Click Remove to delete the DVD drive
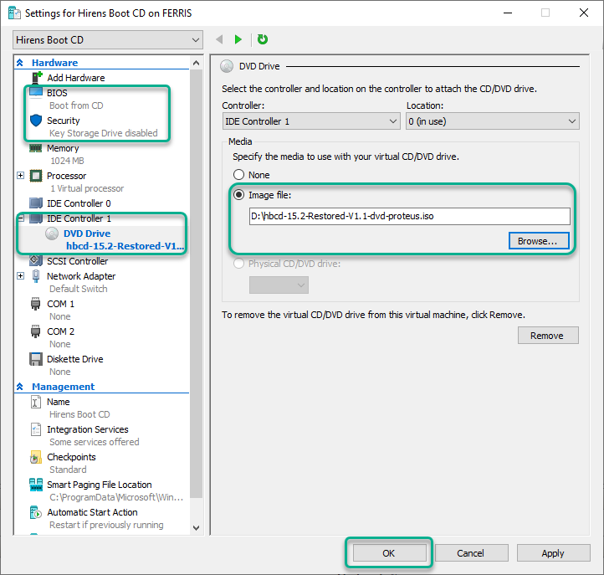The height and width of the screenshot is (575, 604). coord(548,336)
